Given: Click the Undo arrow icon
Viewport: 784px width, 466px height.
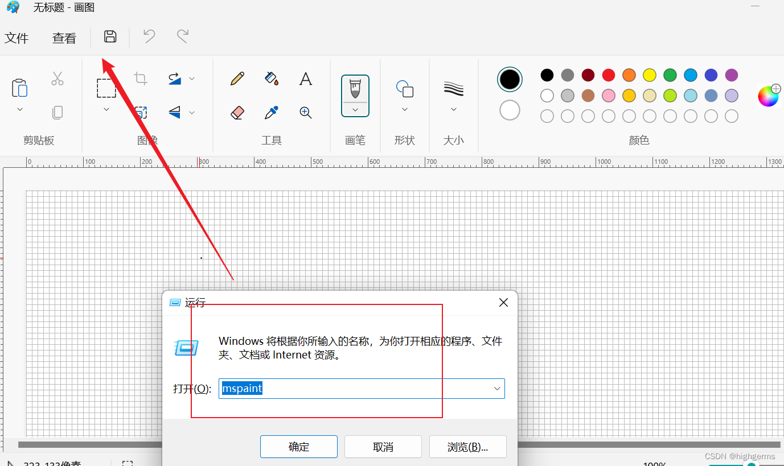Looking at the screenshot, I should coord(149,37).
